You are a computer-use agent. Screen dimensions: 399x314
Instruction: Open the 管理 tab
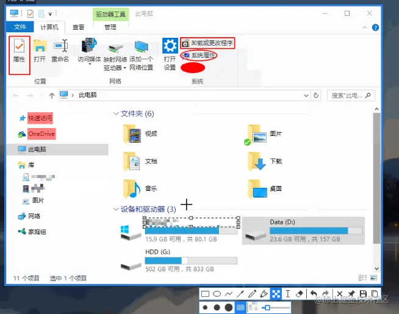click(110, 27)
